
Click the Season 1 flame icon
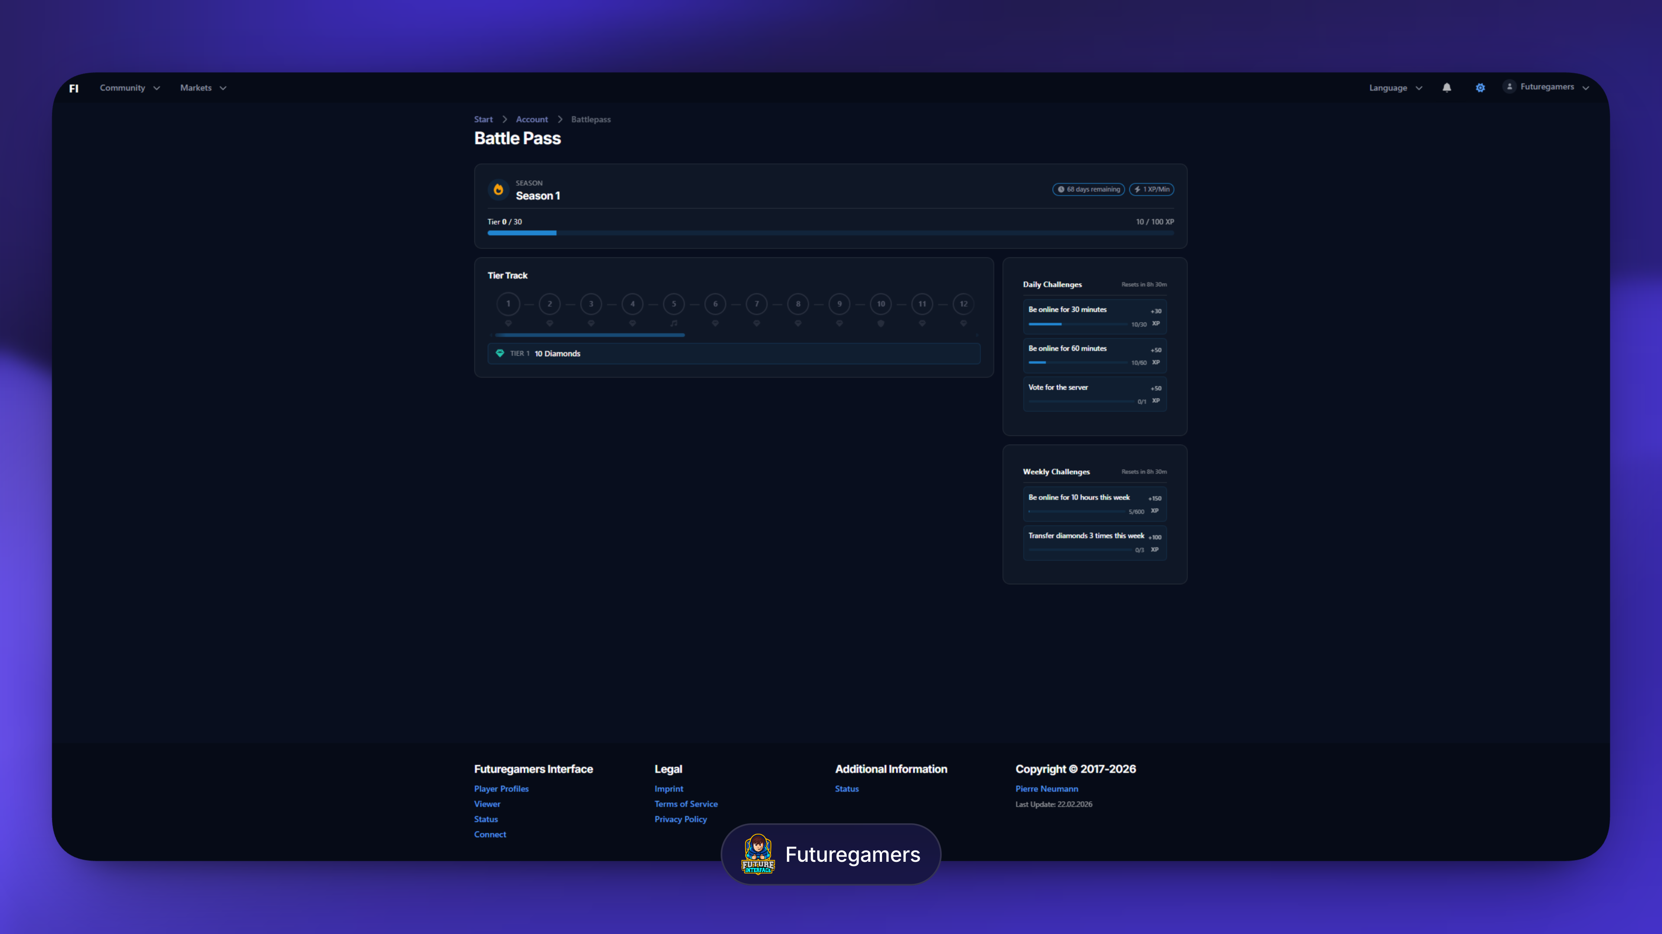click(498, 189)
